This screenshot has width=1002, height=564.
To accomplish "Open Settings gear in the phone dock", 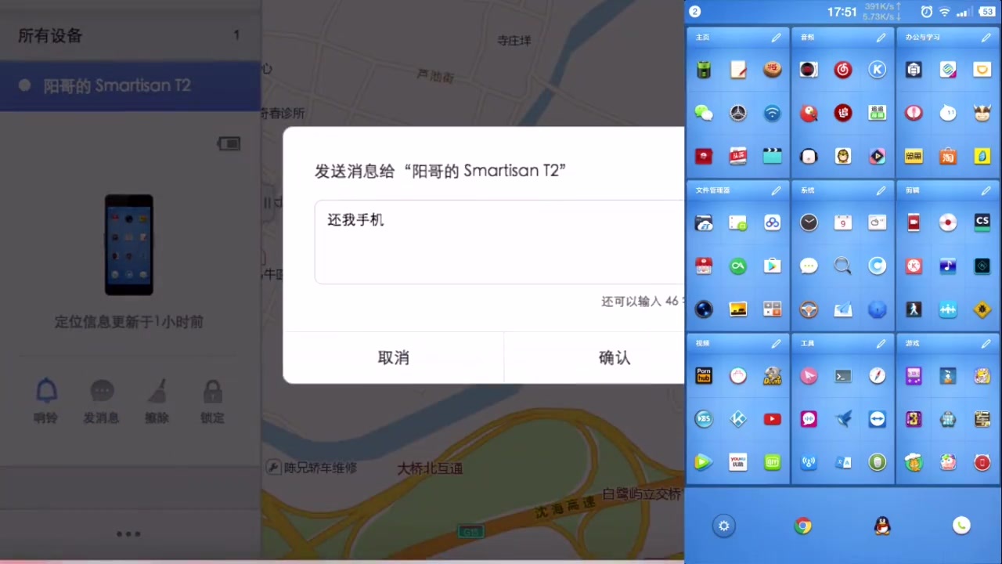I will coord(724,526).
